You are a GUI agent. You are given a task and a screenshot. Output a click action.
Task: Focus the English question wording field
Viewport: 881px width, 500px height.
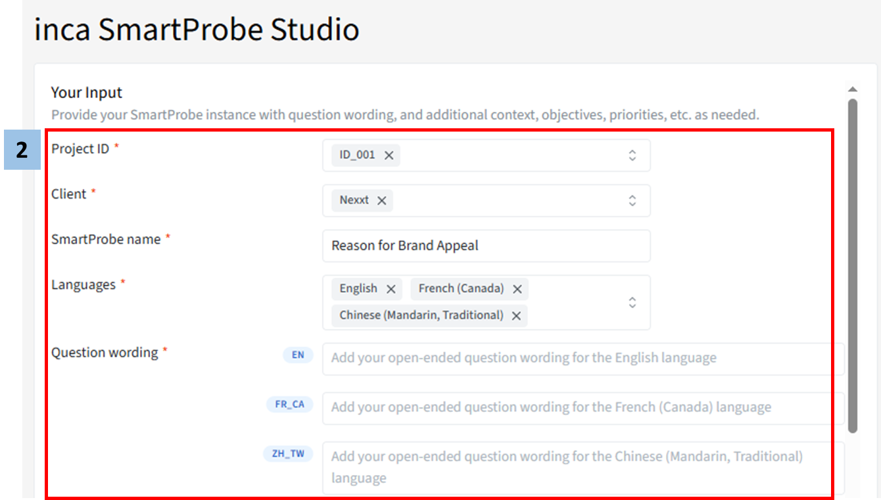(x=583, y=359)
